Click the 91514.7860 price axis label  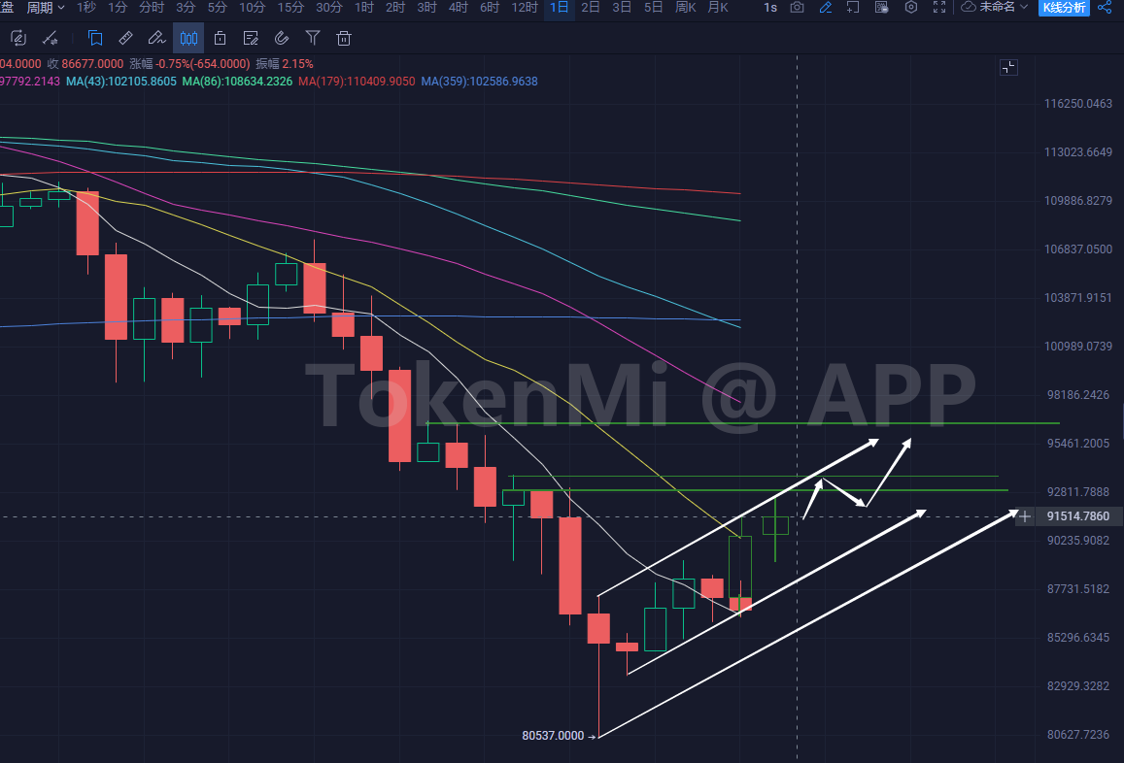point(1078,517)
